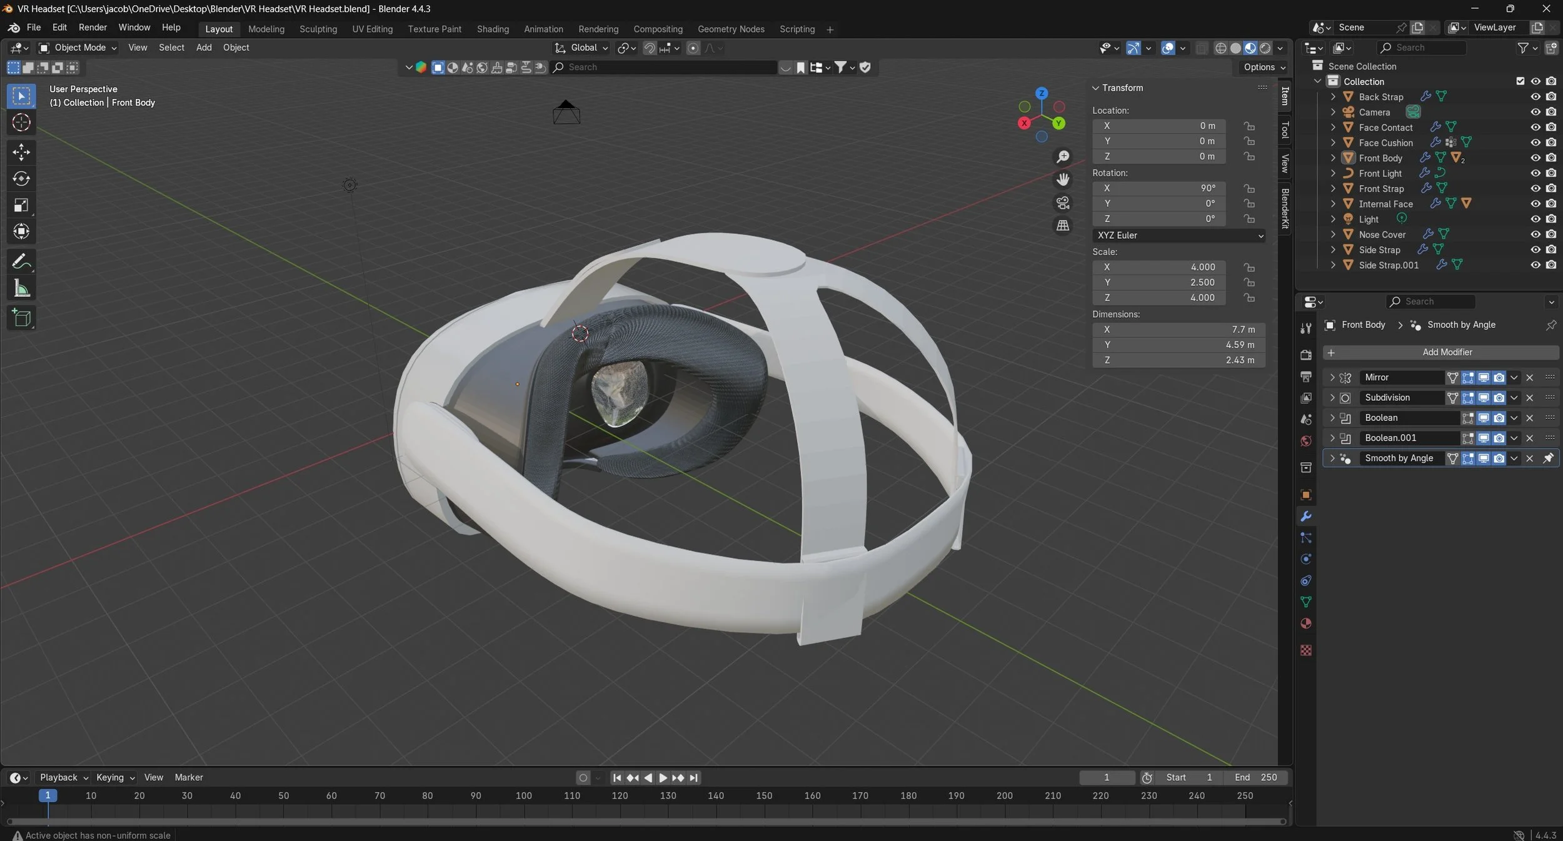Click the Add Modifier button

[1447, 353]
